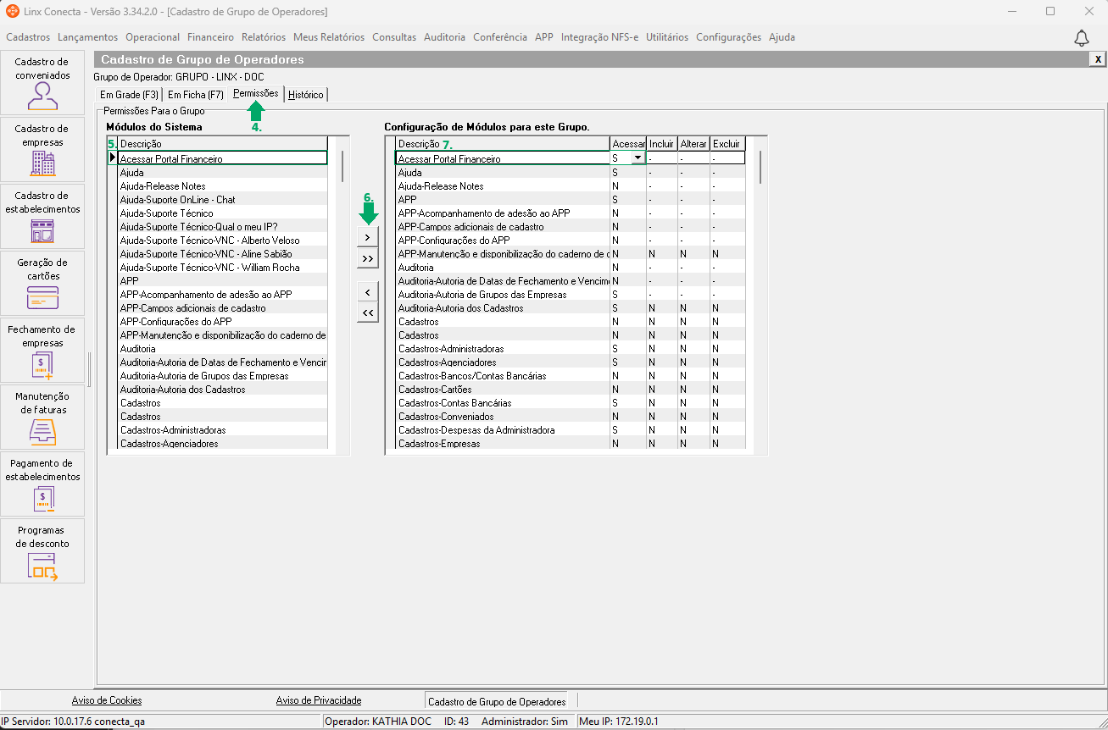Select Ajuda-Release Notes in Módulos do Sistema
The width and height of the screenshot is (1108, 730).
[223, 185]
